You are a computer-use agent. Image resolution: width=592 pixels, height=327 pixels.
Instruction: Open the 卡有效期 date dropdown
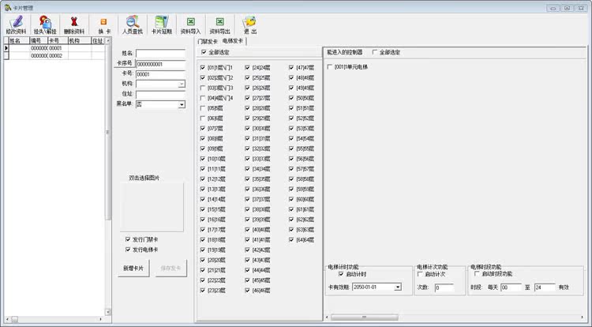click(398, 288)
